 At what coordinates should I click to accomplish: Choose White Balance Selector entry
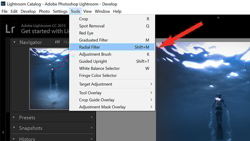[x=112, y=68]
